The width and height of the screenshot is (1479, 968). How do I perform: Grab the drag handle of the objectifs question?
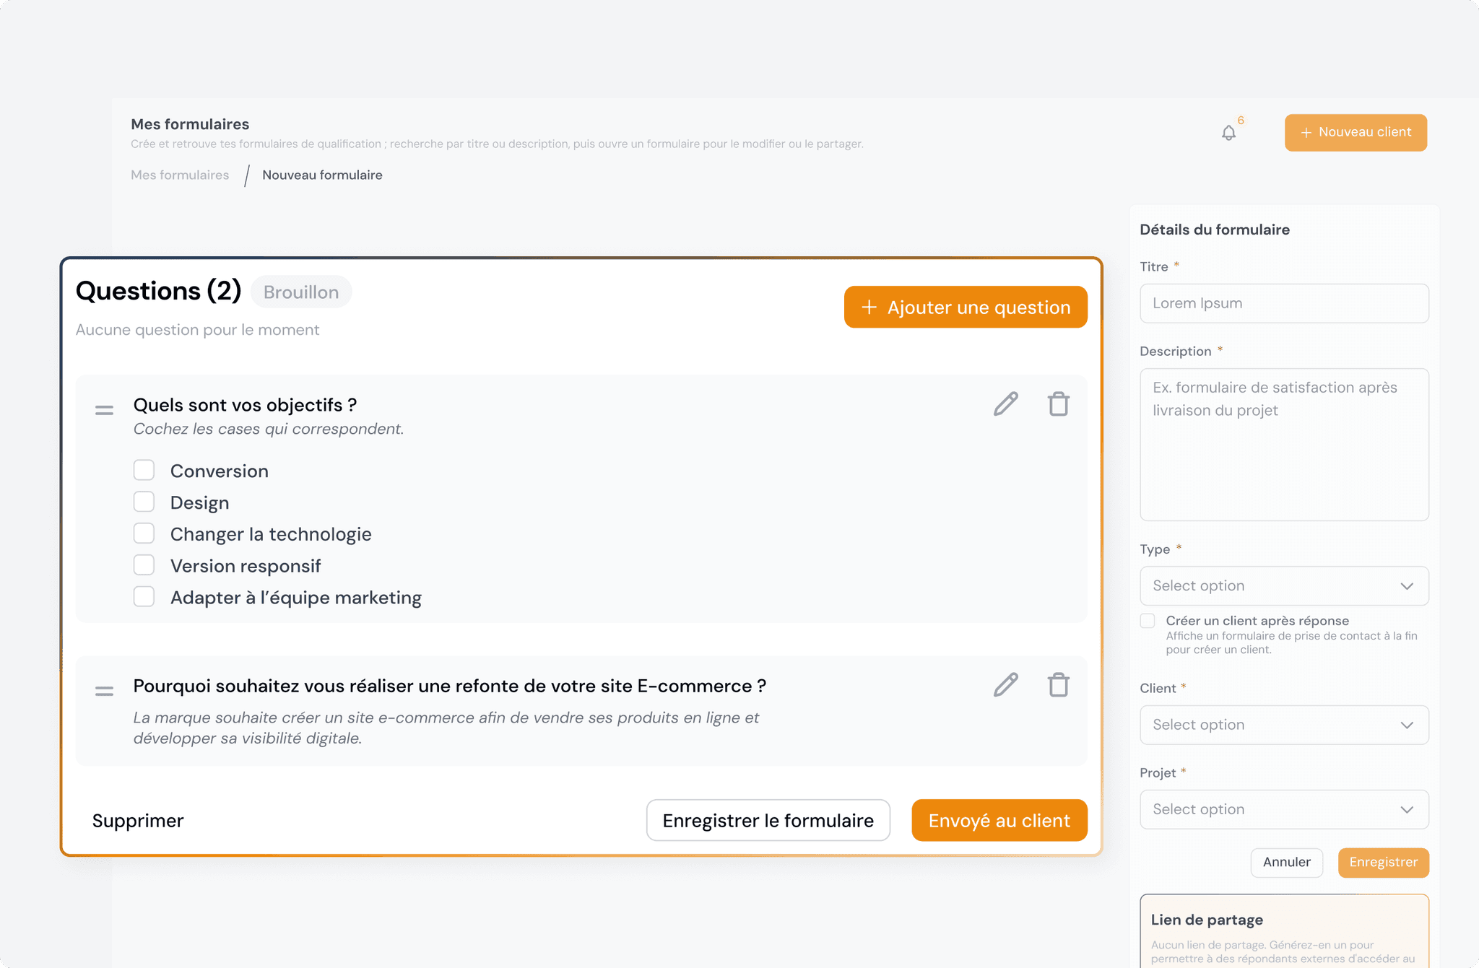pos(104,410)
